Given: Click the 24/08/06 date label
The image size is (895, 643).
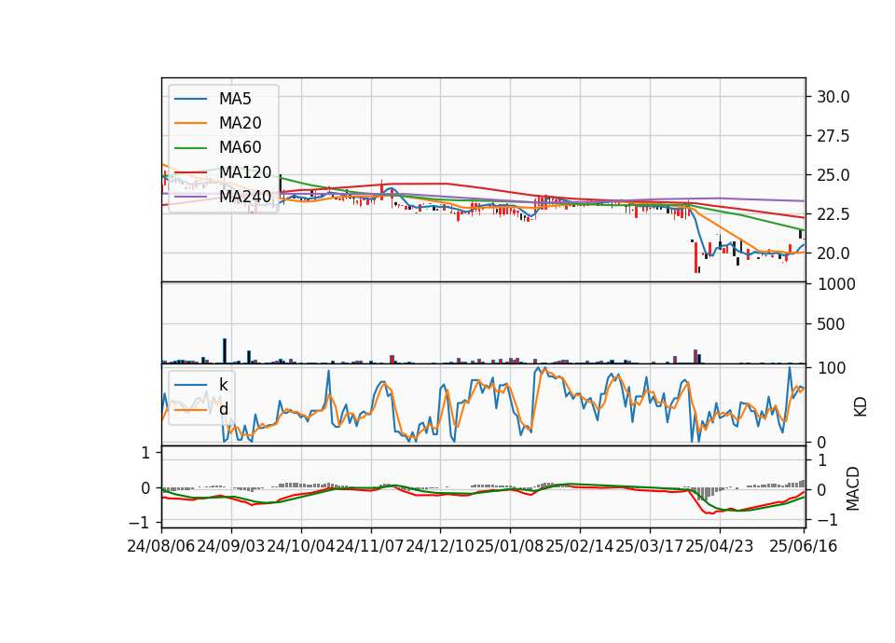Looking at the screenshot, I should [161, 546].
